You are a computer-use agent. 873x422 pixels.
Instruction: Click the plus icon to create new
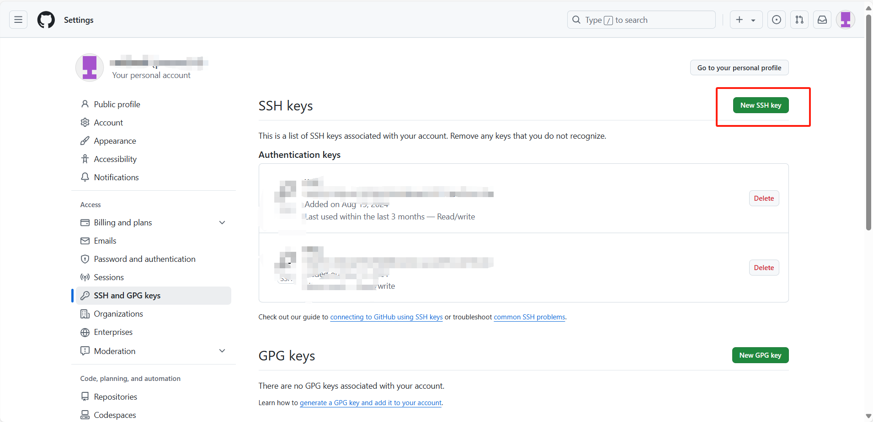tap(739, 20)
